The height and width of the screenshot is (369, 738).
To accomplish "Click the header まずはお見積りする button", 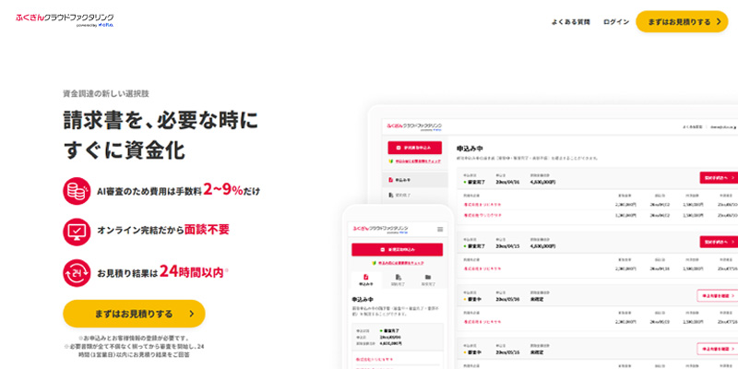I will coord(682,21).
